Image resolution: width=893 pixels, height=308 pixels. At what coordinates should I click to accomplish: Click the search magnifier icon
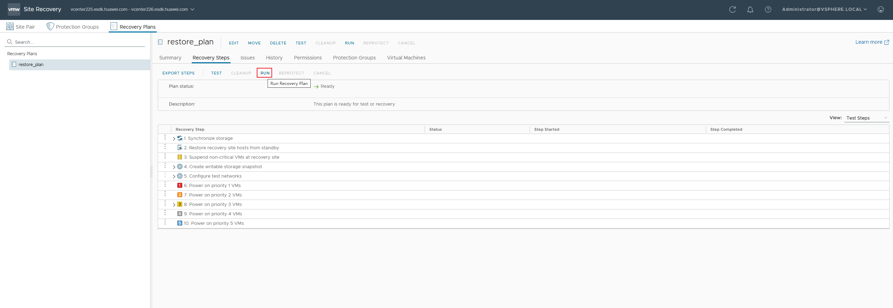coord(10,42)
